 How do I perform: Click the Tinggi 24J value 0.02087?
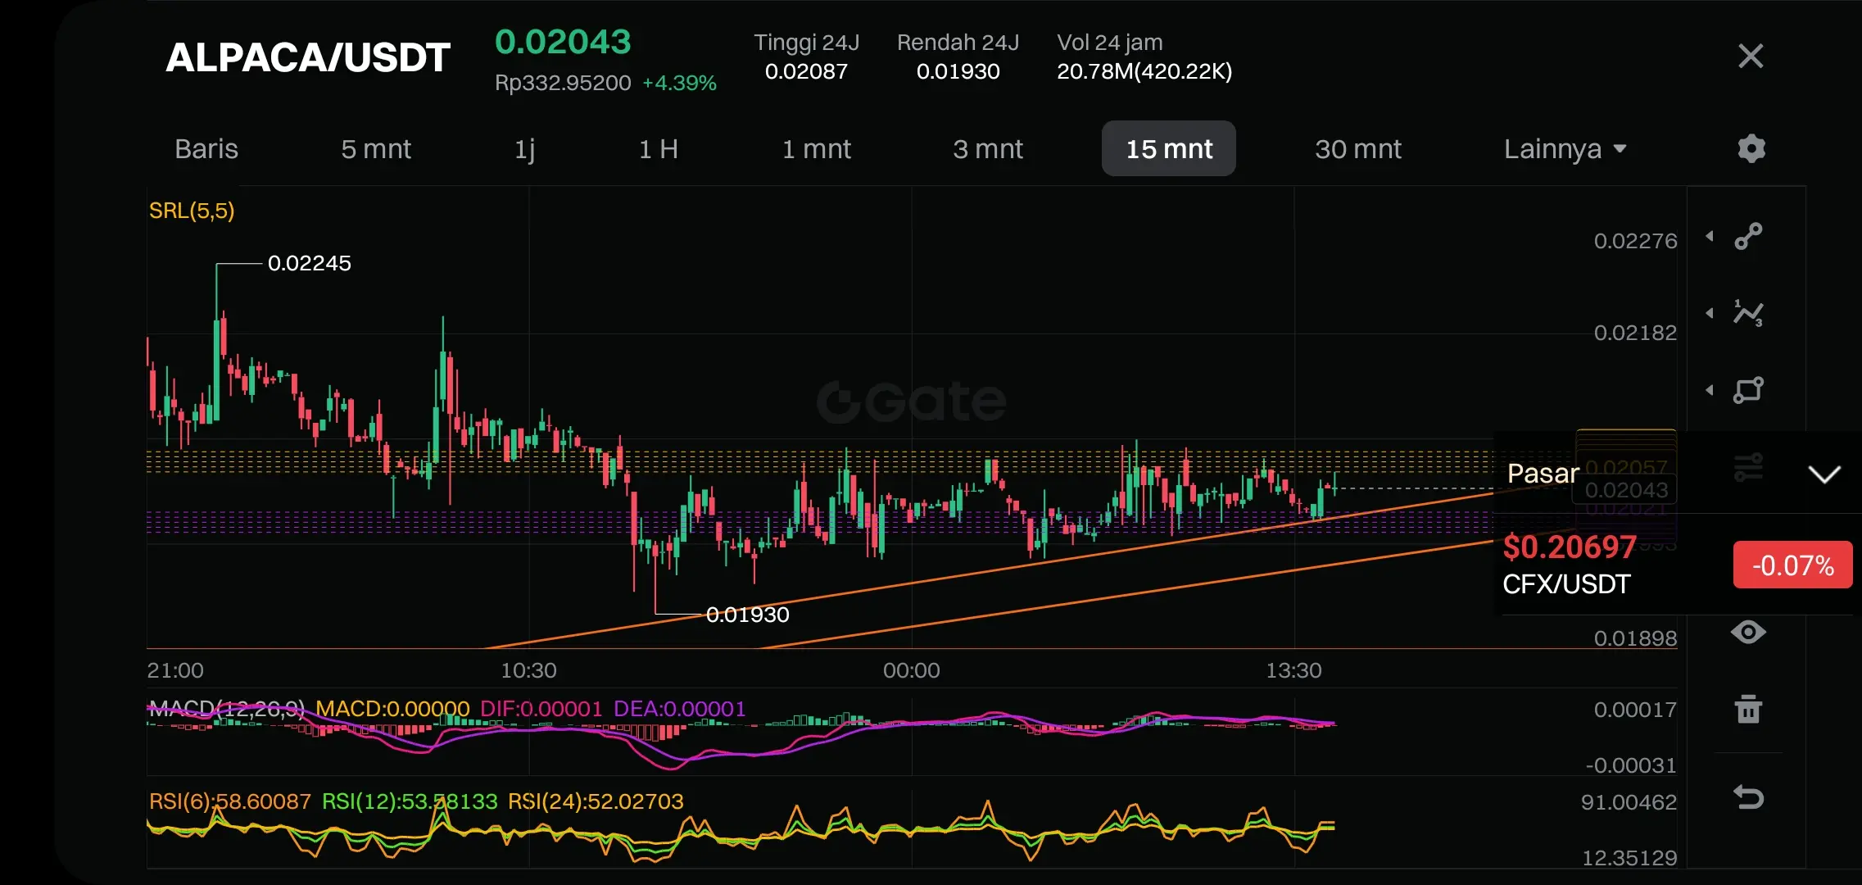[806, 71]
